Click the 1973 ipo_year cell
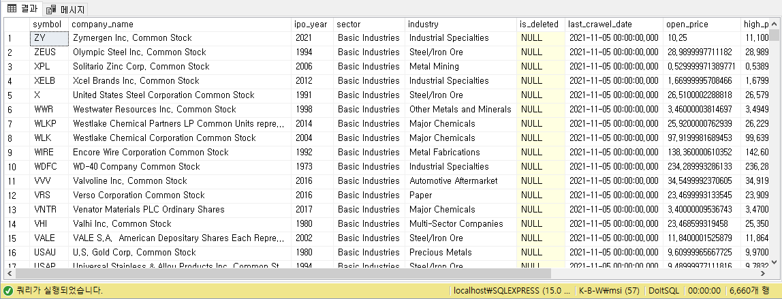The height and width of the screenshot is (299, 782). click(312, 166)
